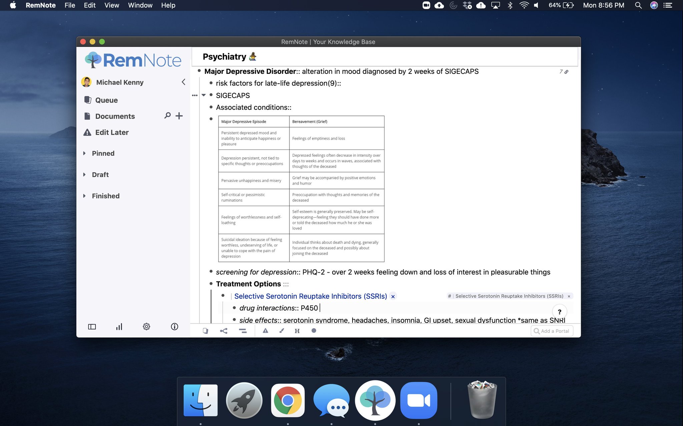Click the Add a Portal button
683x426 pixels.
(552, 331)
